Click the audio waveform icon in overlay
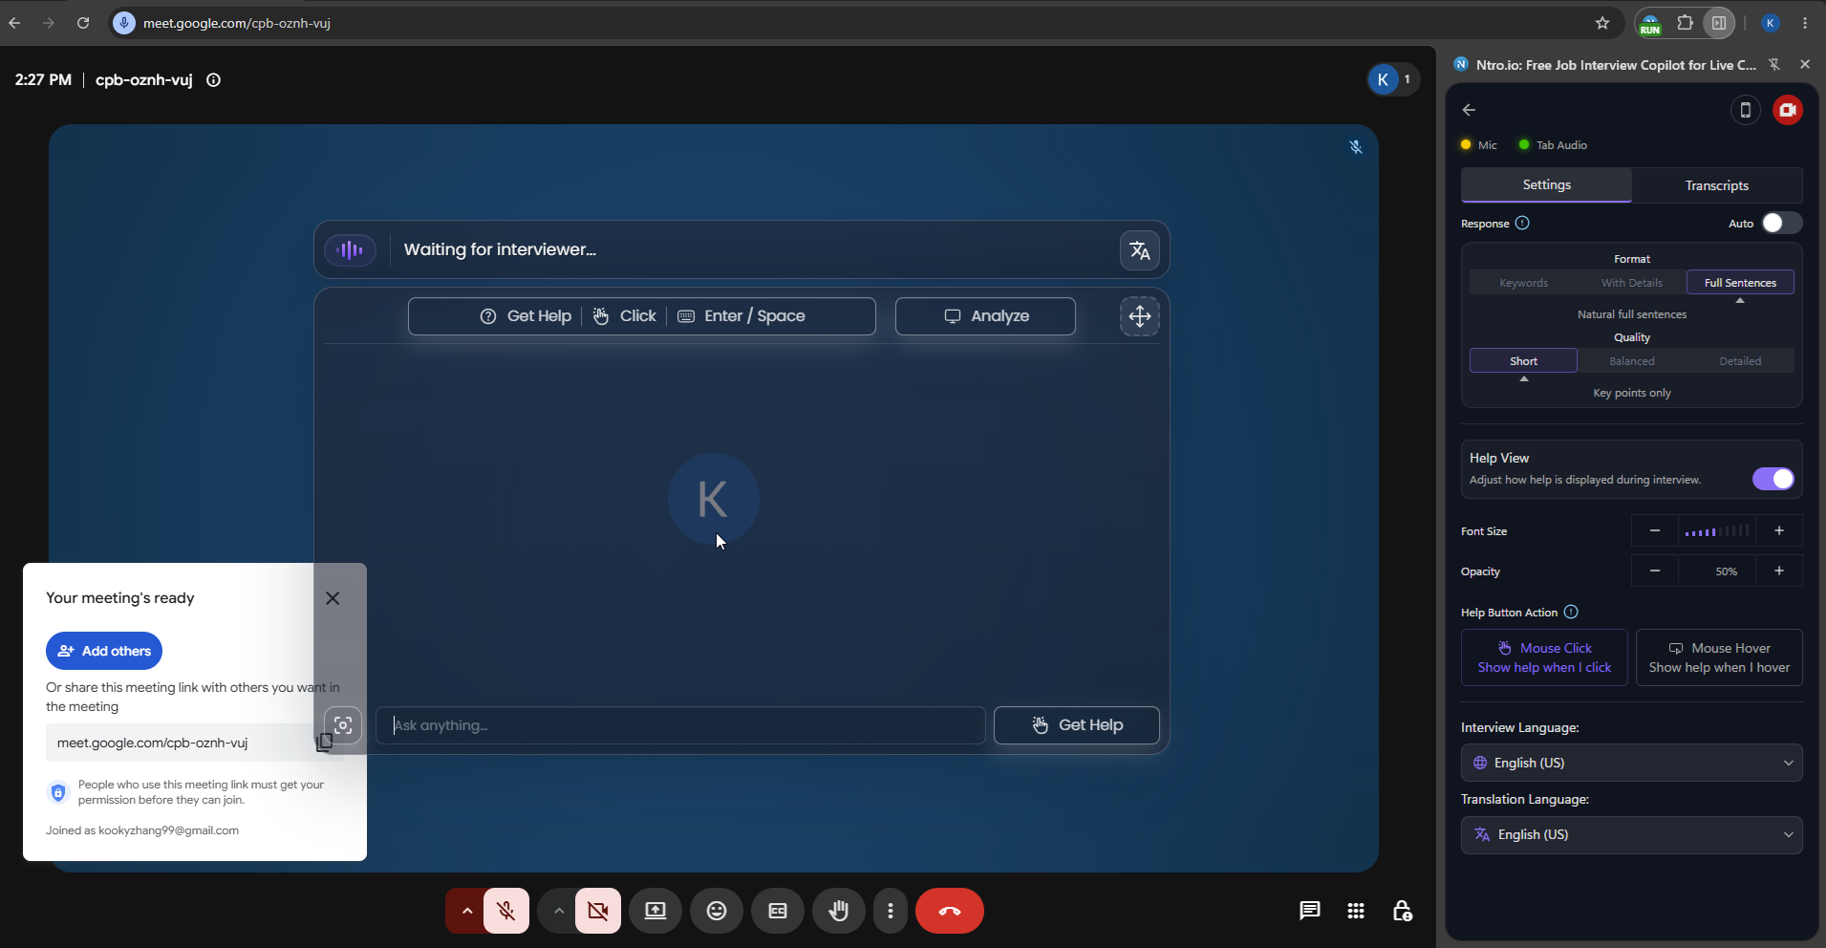1826x948 pixels. 350,250
